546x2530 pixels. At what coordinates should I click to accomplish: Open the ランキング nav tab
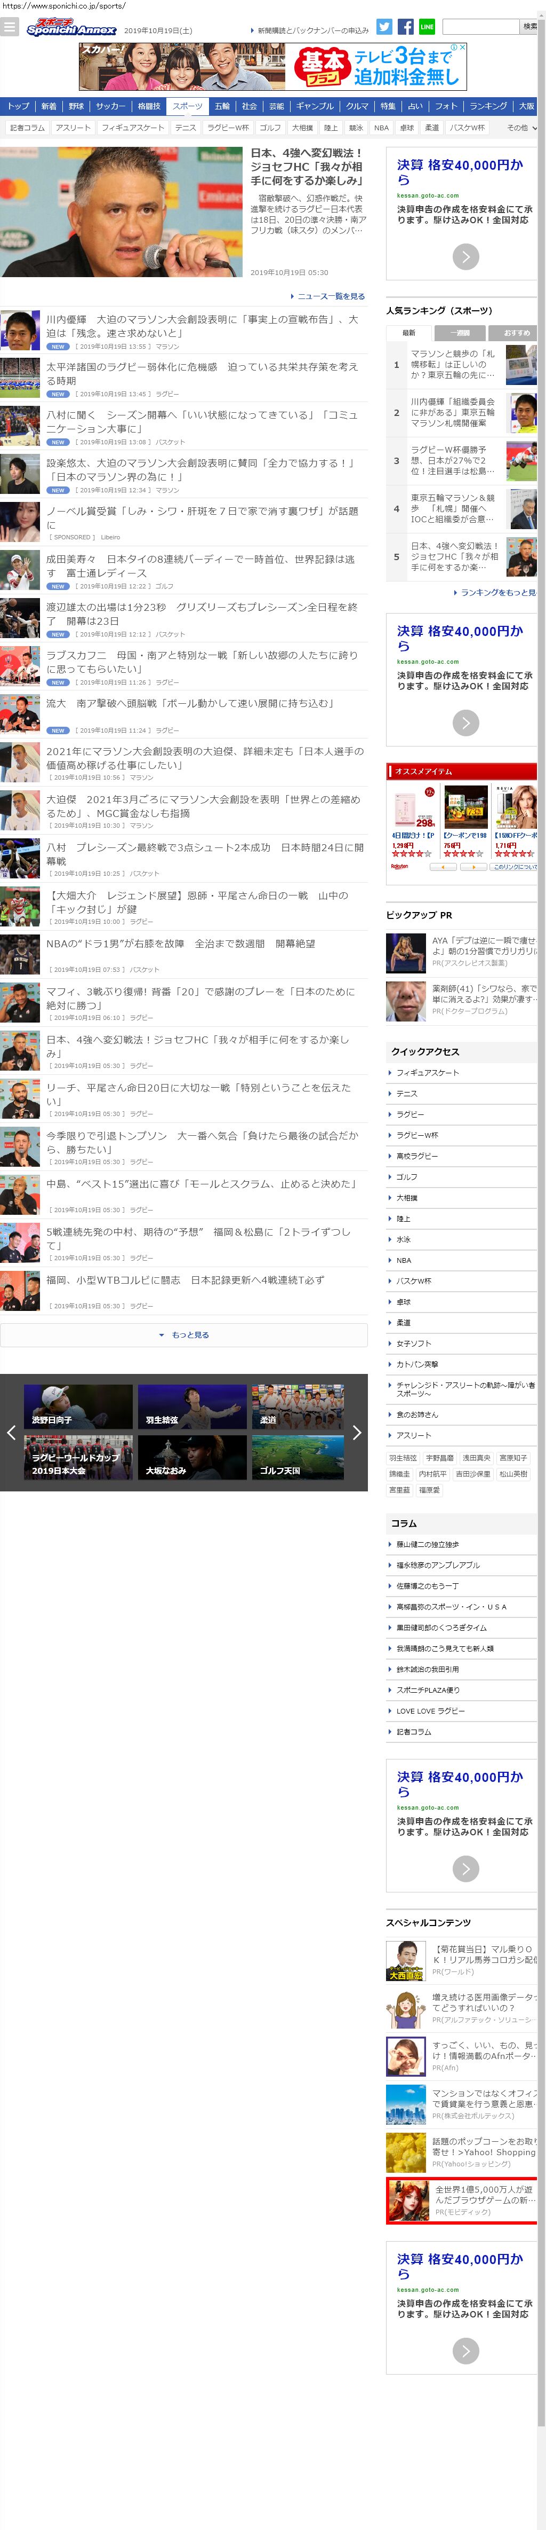click(488, 106)
